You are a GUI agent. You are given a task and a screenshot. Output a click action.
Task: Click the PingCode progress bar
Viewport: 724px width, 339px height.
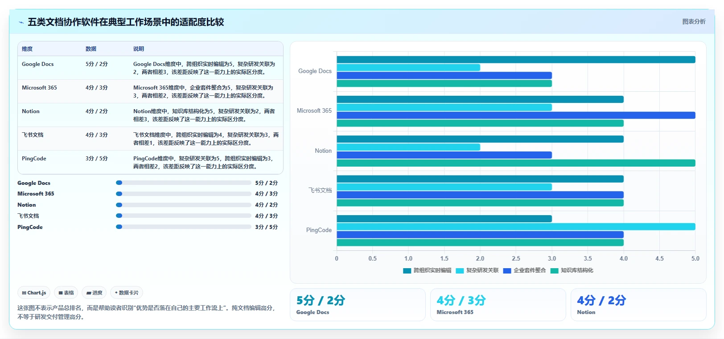tap(183, 227)
